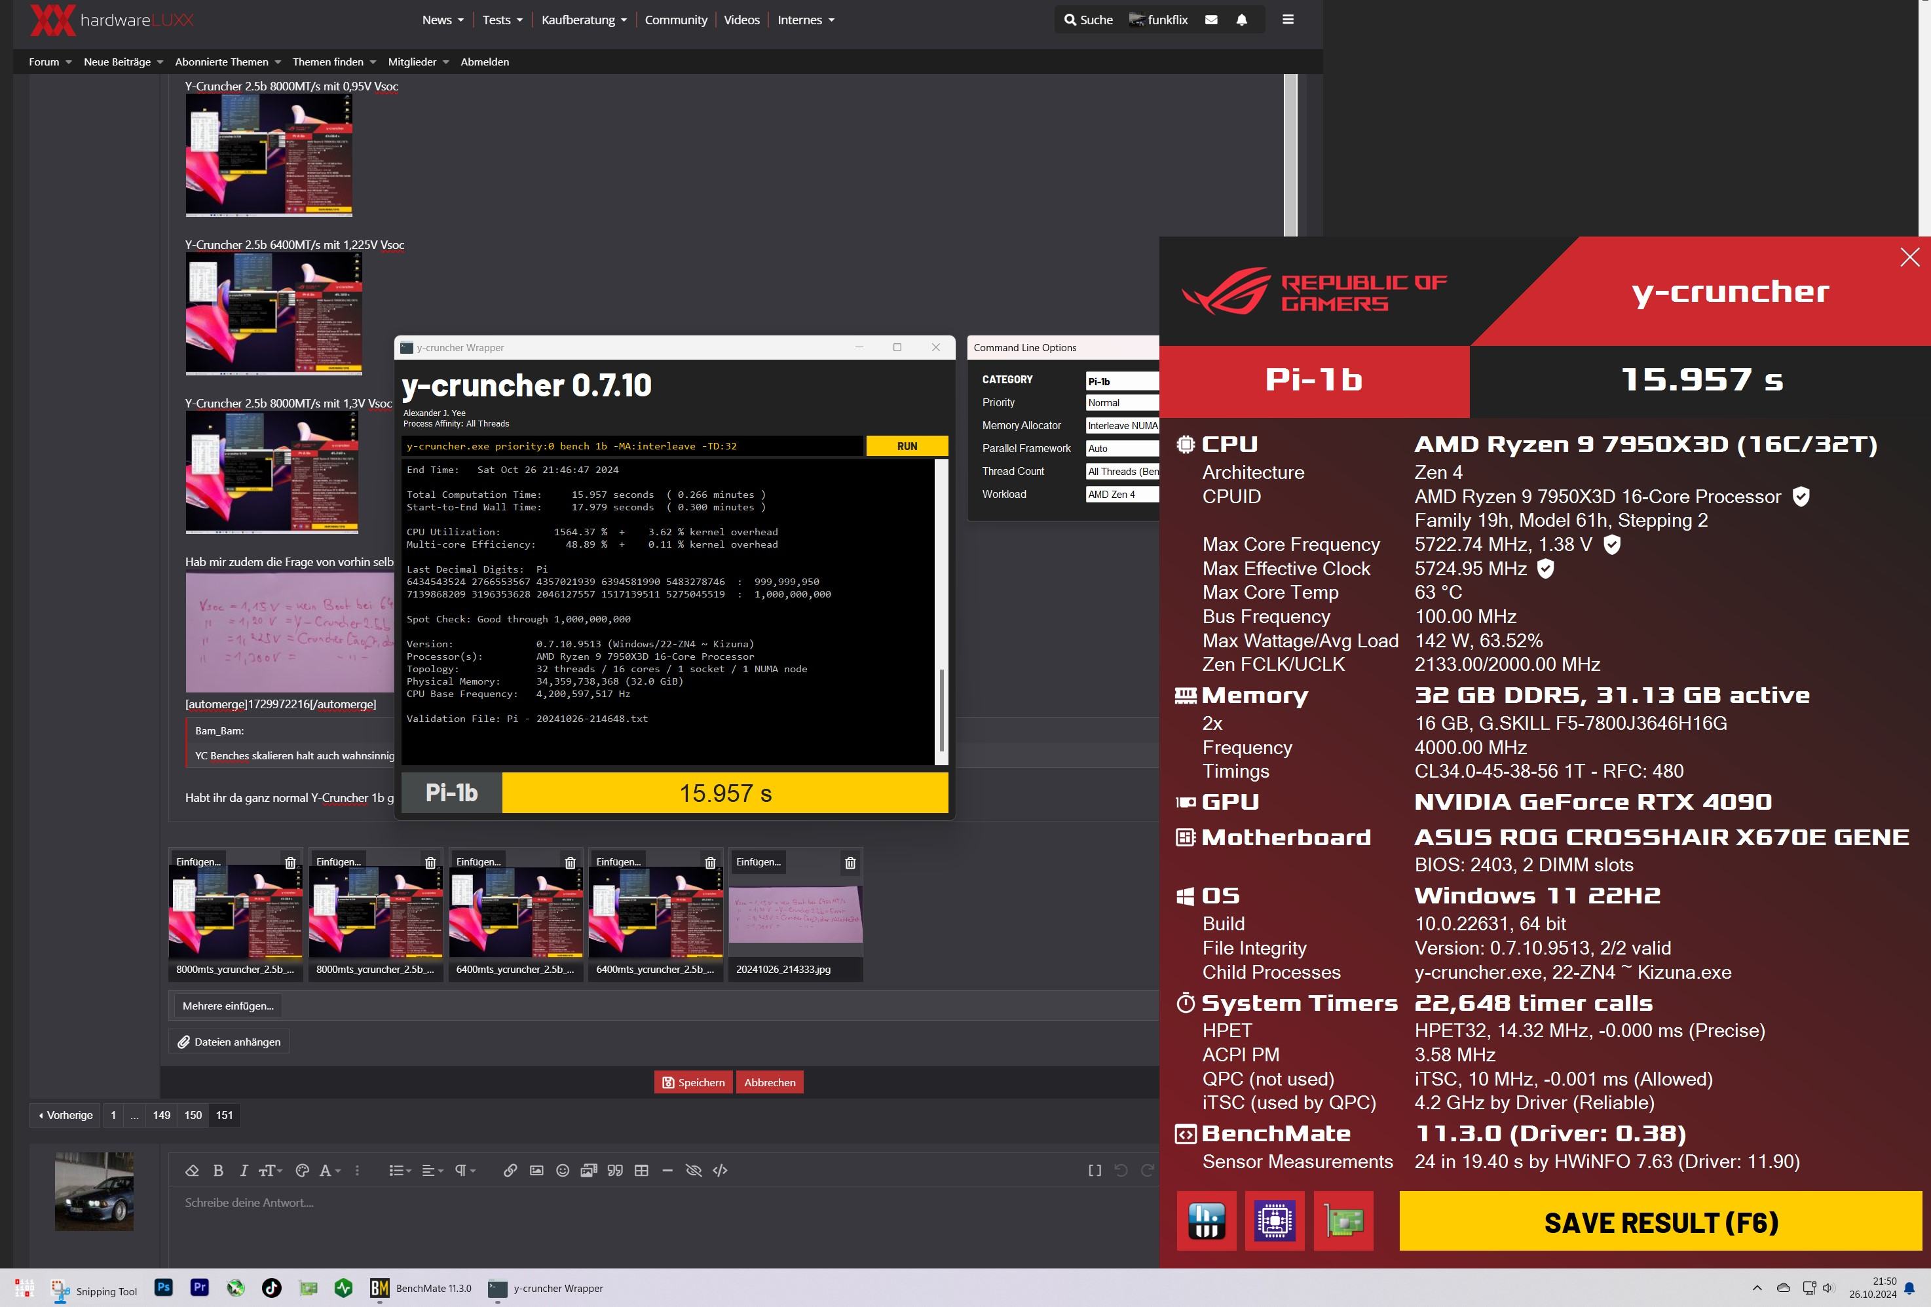Toggle BB code mode brackets icon
The image size is (1931, 1307).
pos(1095,1170)
